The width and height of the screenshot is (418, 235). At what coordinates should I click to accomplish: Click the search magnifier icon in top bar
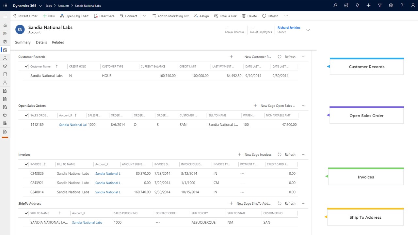click(x=335, y=6)
